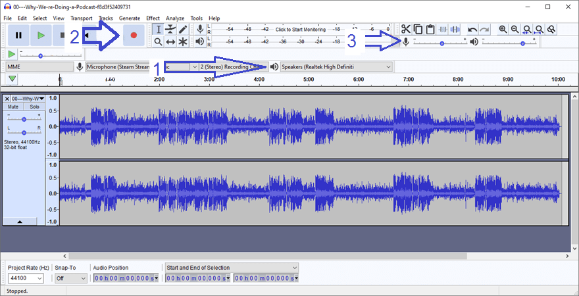The width and height of the screenshot is (579, 296).
Task: Open the Project Rate 44100 dropdown
Action: click(x=26, y=279)
